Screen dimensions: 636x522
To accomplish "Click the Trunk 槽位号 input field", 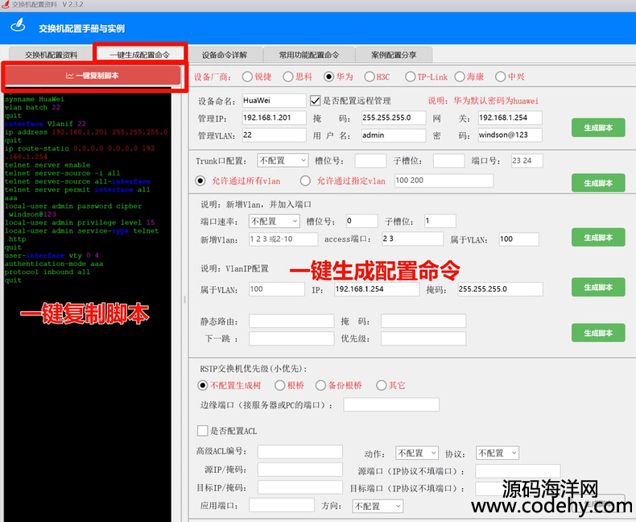I will click(370, 161).
